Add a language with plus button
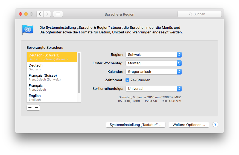The height and width of the screenshot is (155, 239). click(x=30, y=108)
